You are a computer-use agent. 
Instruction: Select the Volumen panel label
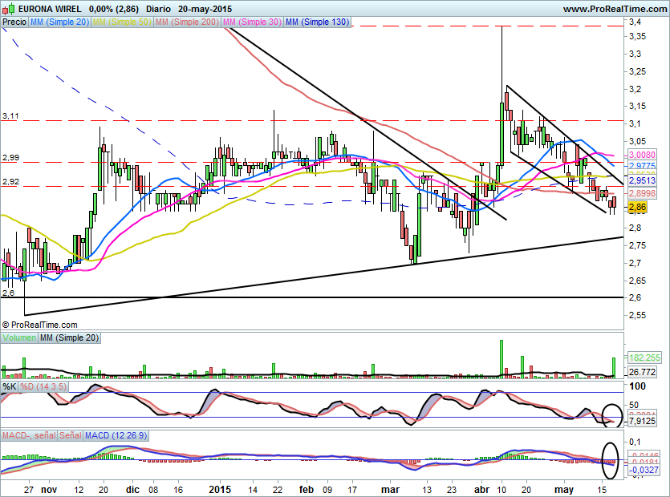[x=19, y=337]
